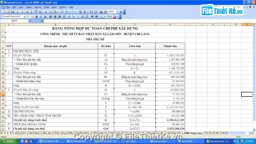Click the Help icon beside the zoom box

(121, 12)
